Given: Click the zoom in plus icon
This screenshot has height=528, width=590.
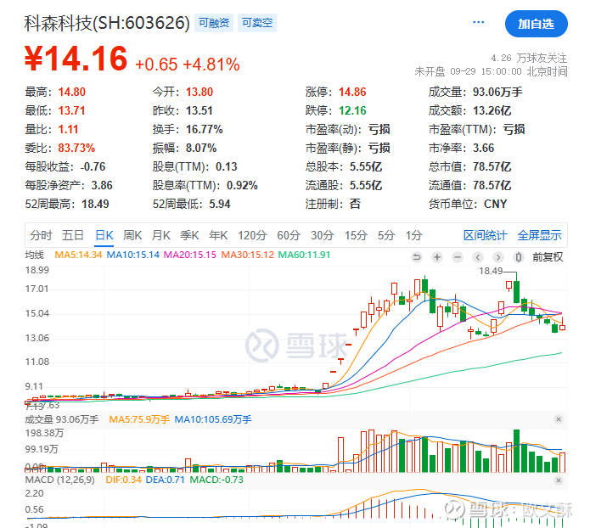Looking at the screenshot, I should point(437,257).
